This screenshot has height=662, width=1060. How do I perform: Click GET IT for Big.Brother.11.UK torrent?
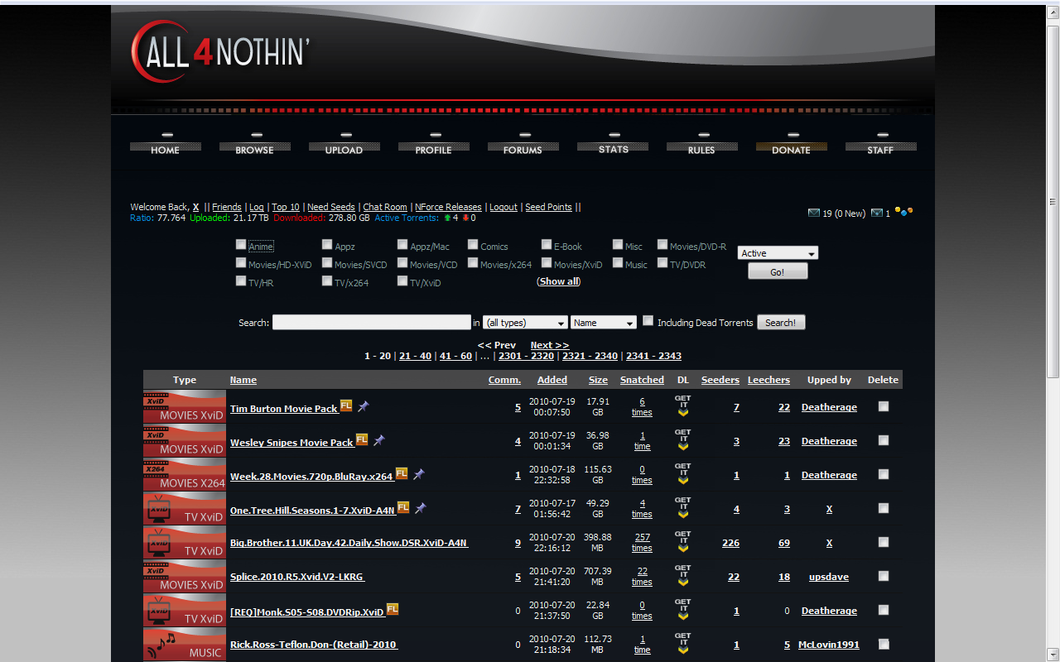pos(682,542)
